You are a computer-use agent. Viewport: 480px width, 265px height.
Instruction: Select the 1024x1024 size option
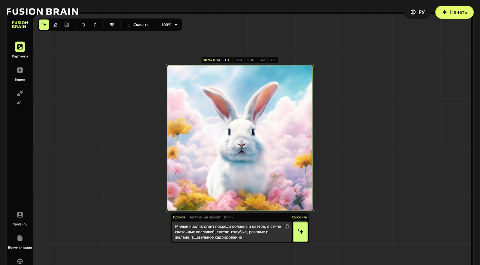pyautogui.click(x=211, y=60)
